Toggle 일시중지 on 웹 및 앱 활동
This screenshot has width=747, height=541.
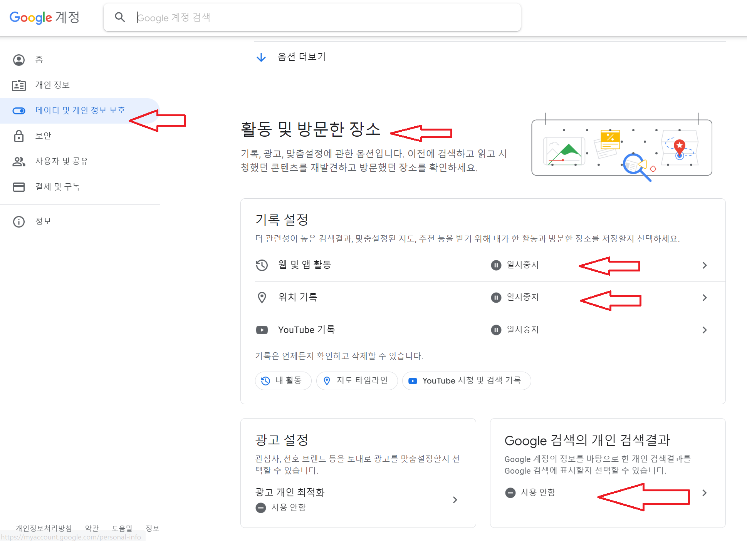click(515, 265)
